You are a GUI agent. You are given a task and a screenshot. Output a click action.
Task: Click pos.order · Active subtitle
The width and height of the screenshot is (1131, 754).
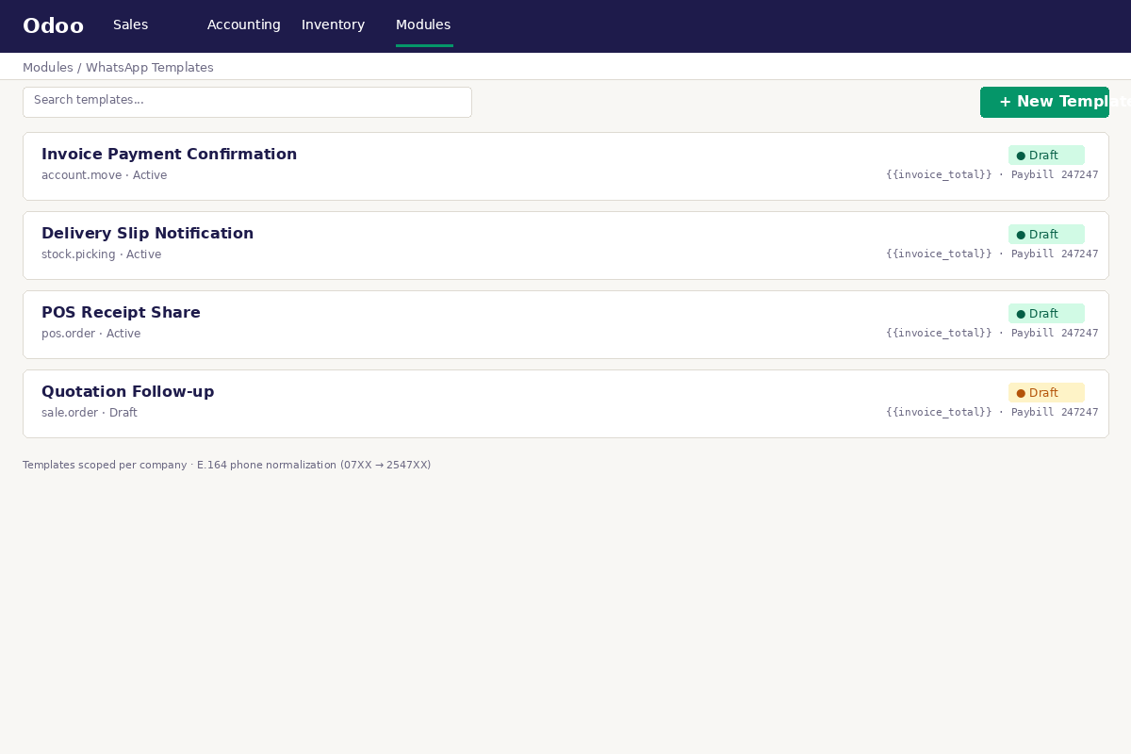click(90, 334)
